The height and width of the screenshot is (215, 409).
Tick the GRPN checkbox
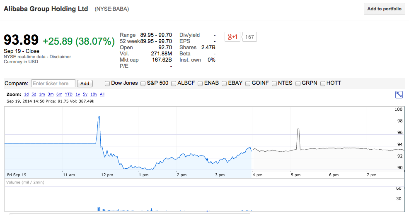pyautogui.click(x=298, y=83)
